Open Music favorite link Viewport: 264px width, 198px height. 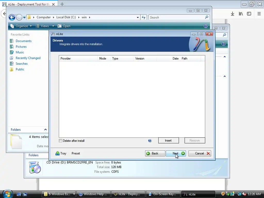click(x=20, y=52)
